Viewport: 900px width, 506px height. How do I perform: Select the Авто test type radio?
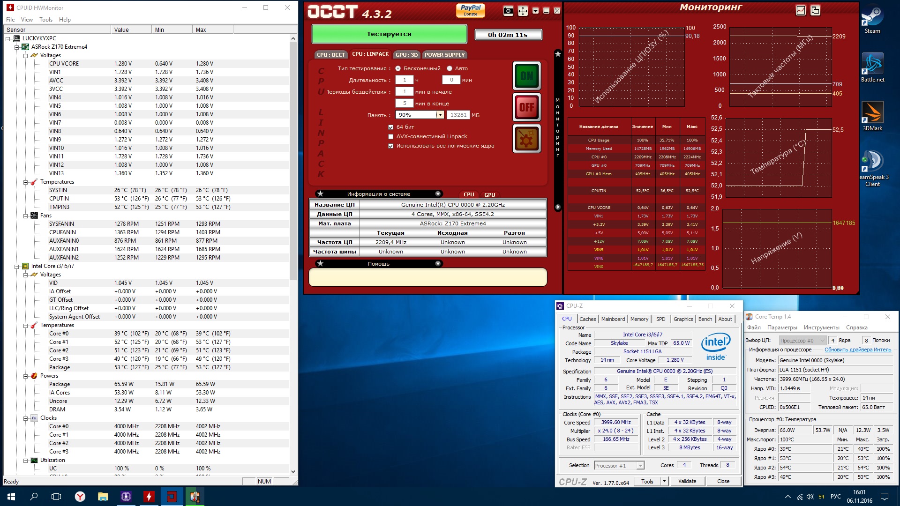[449, 68]
